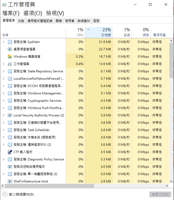Switch to the 開機 tab
The height and width of the screenshot is (200, 174).
point(59,21)
